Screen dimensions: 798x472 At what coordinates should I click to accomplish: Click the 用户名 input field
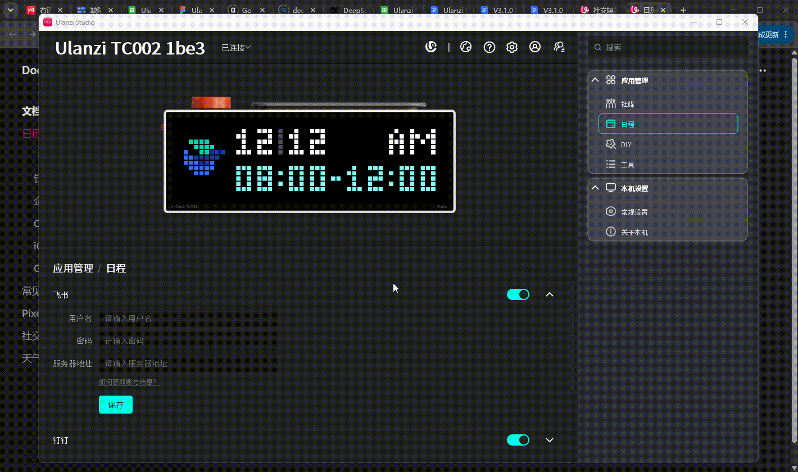click(x=188, y=318)
